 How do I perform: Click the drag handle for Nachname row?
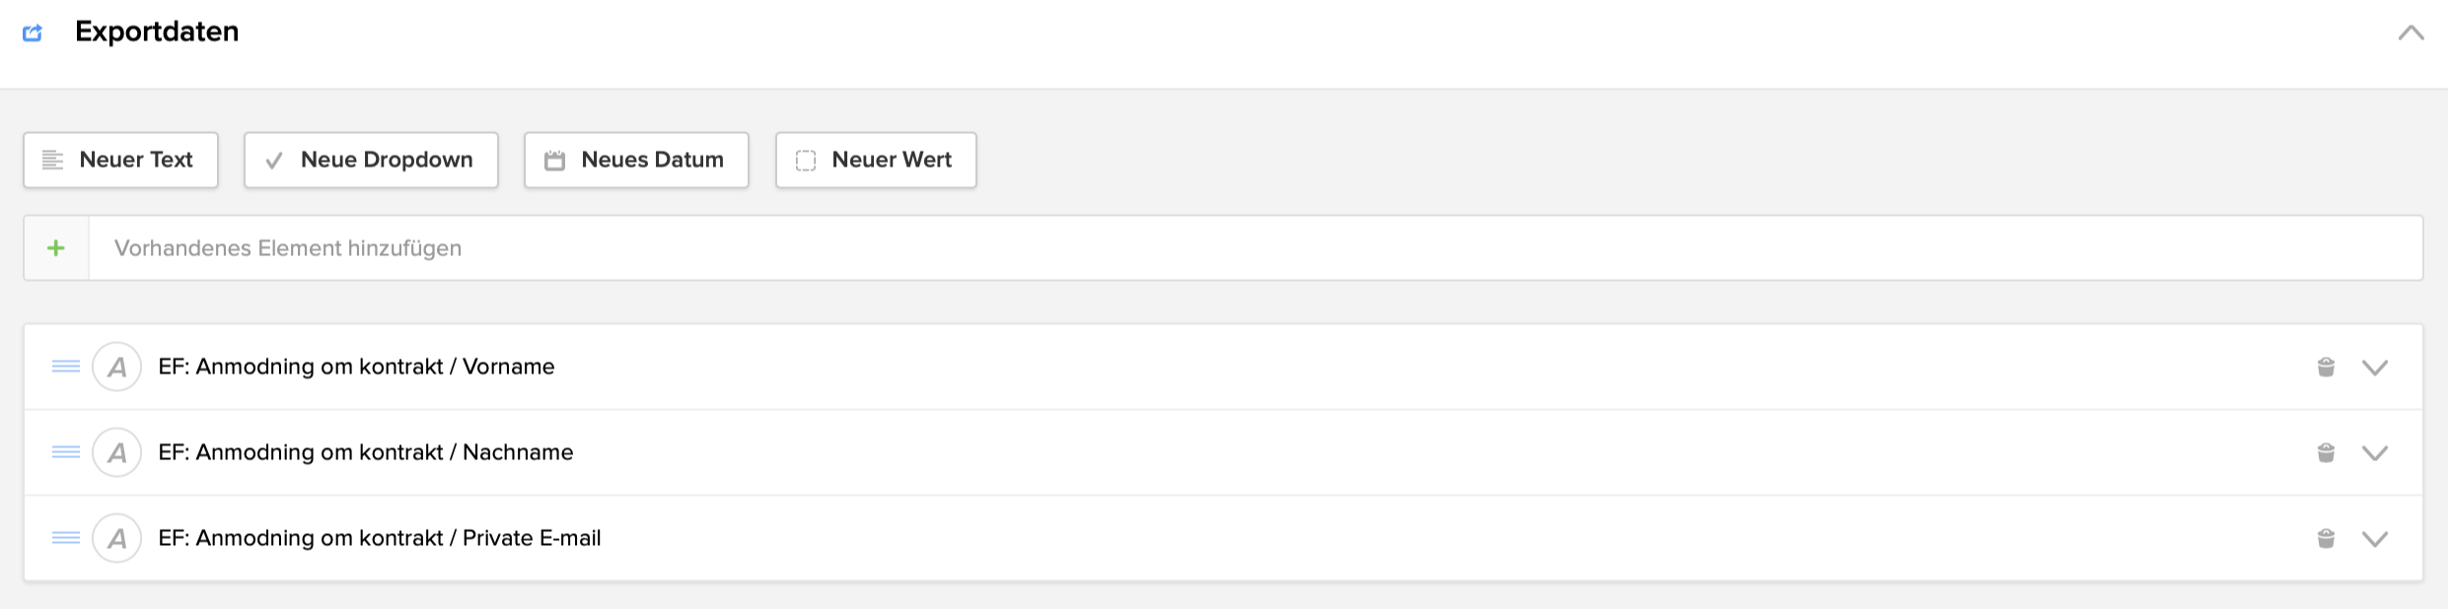tap(66, 452)
